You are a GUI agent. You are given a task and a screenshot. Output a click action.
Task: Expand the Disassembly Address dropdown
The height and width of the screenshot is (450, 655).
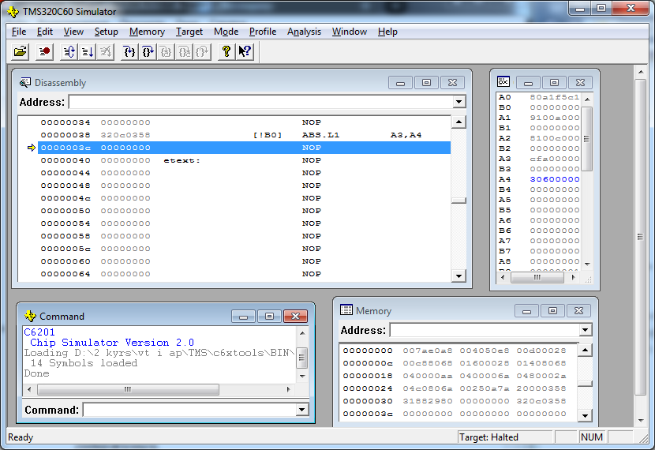458,102
